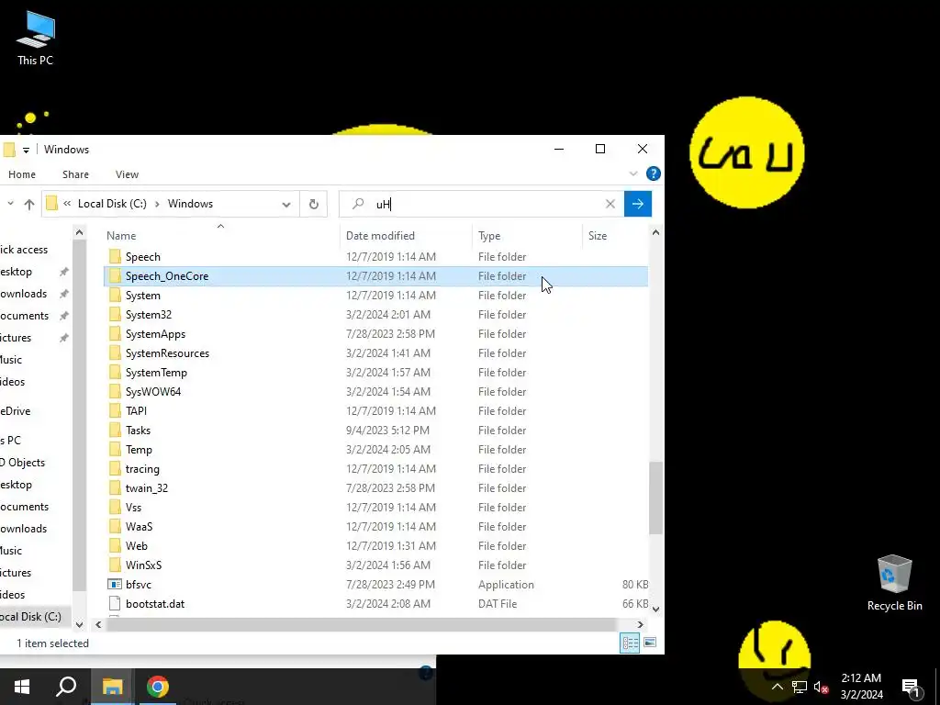Open the Explorer Help question mark icon
940x705 pixels.
click(x=653, y=173)
